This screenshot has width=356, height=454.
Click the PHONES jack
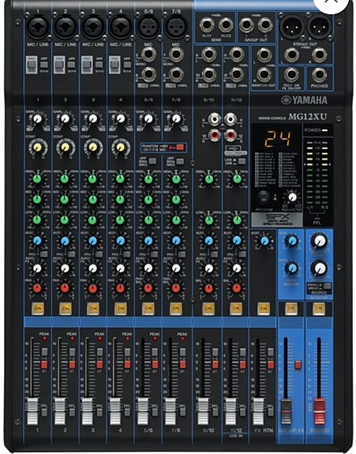point(319,76)
